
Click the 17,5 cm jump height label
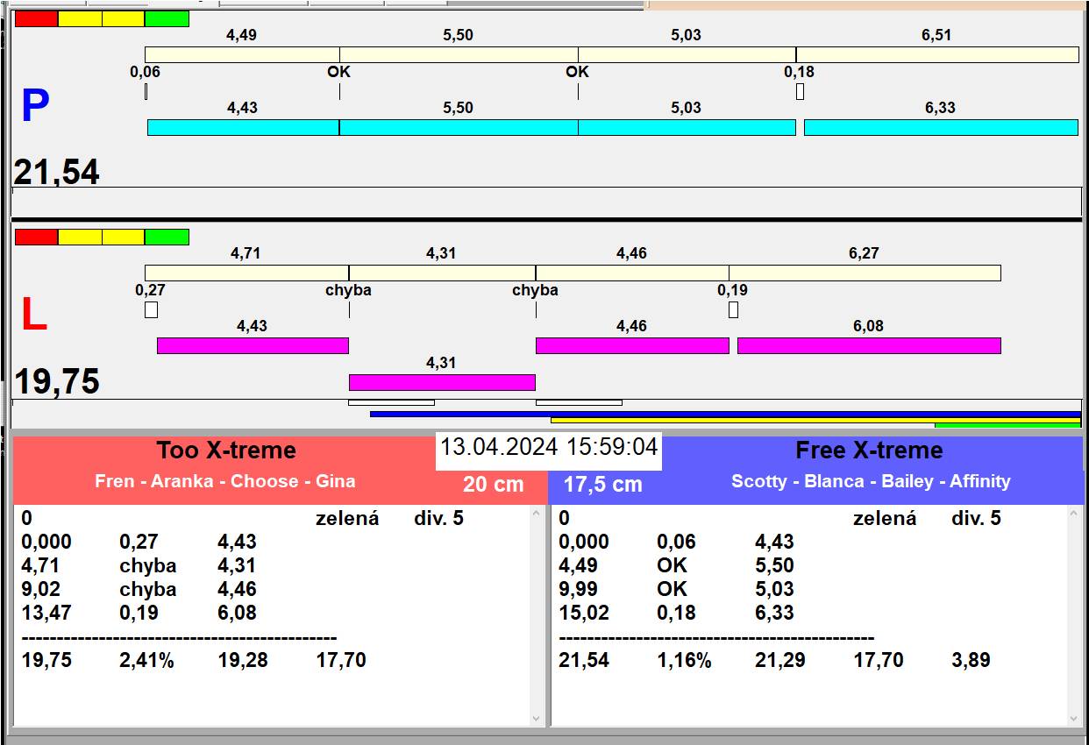(x=602, y=484)
